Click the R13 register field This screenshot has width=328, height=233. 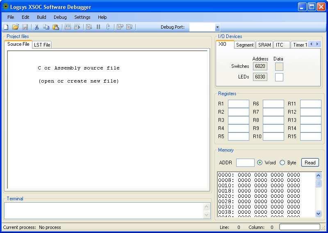tap(311, 120)
